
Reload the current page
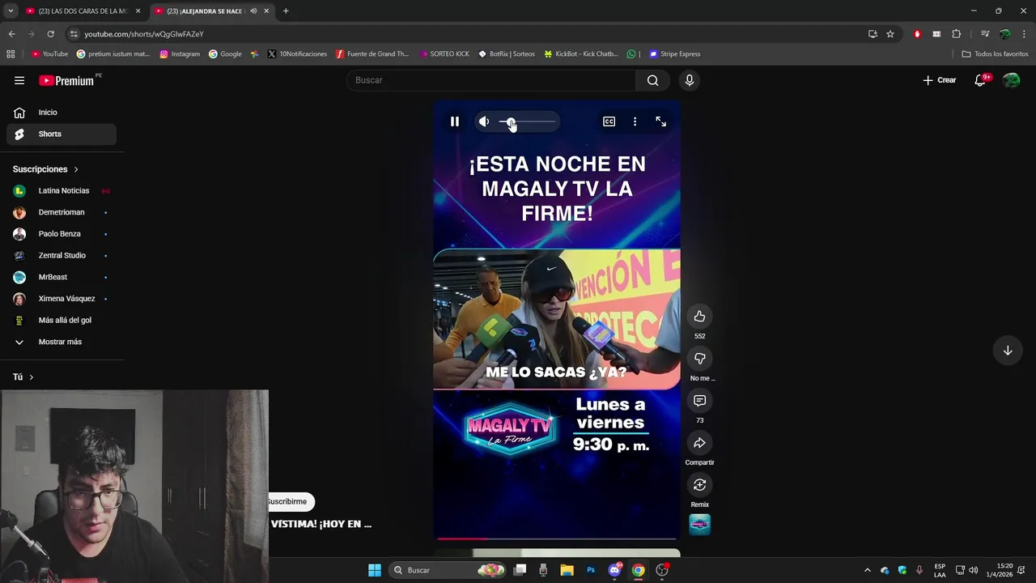[50, 34]
